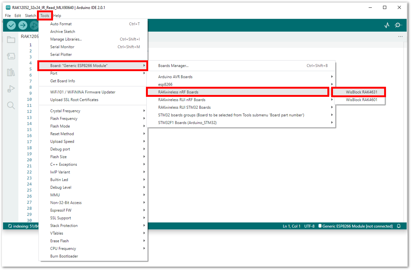Expand RAKwireless RUI nRF Boards group
This screenshot has width=411, height=270.
click(x=241, y=99)
